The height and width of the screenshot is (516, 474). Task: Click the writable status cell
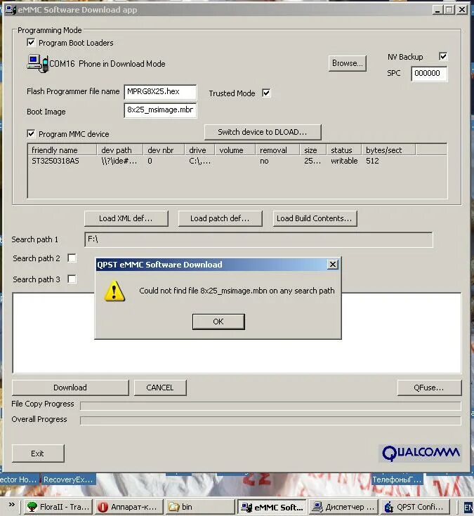tap(344, 161)
